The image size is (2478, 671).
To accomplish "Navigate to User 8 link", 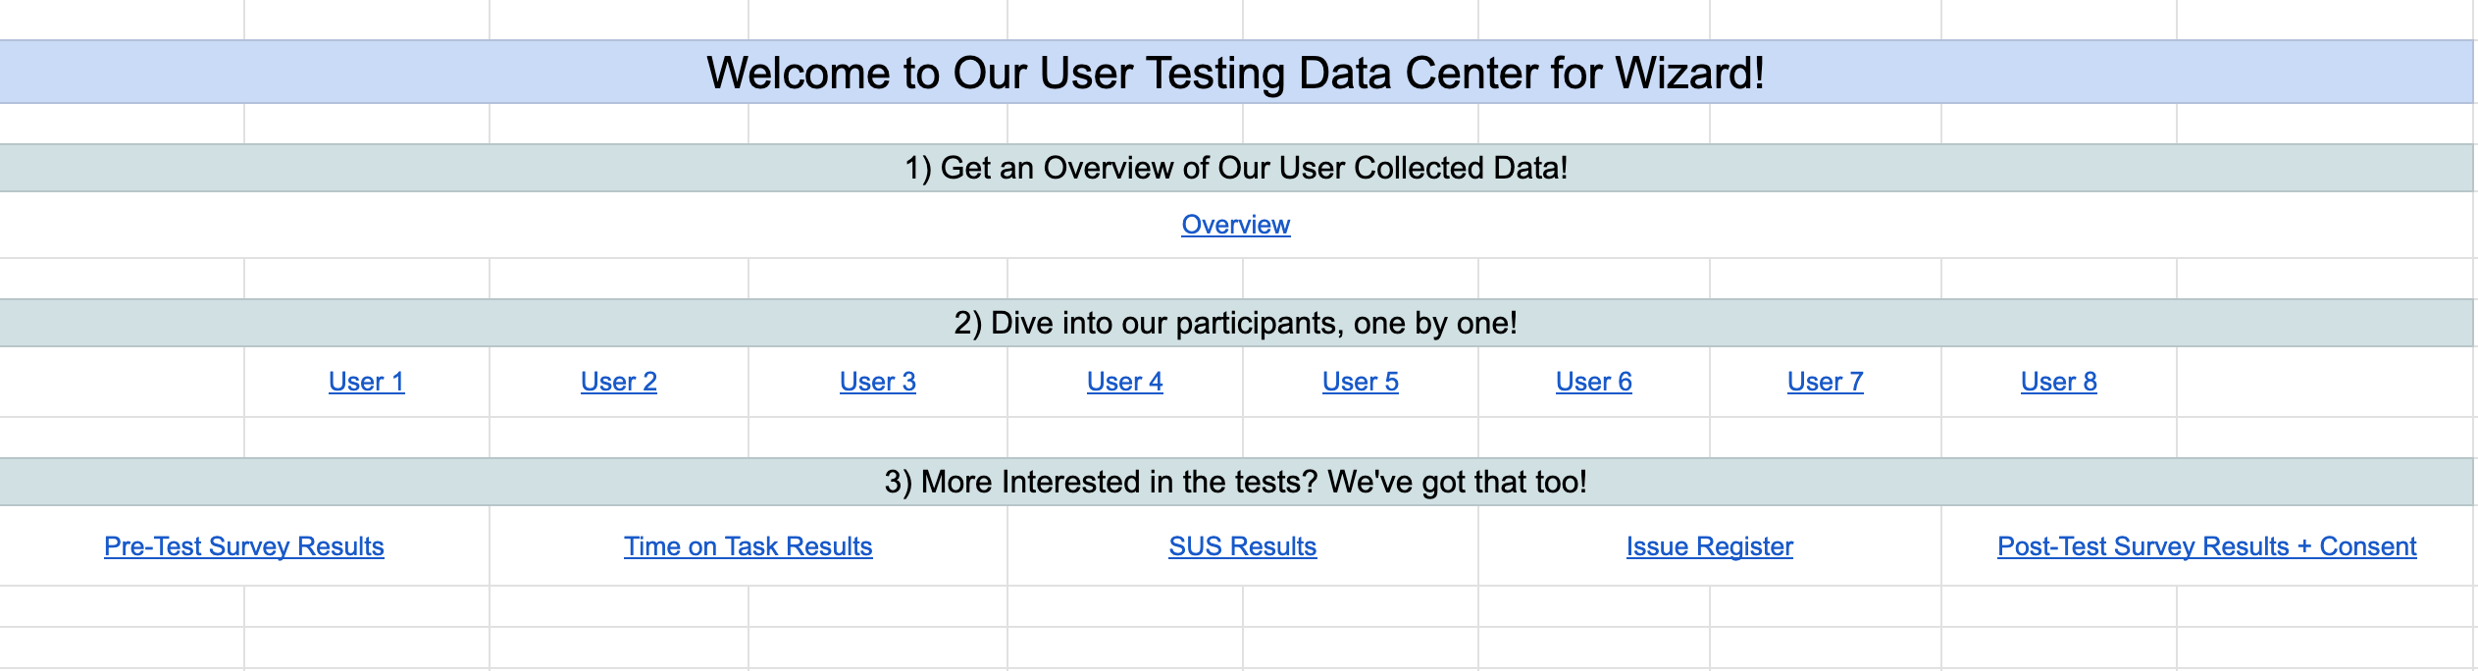I will 2058,382.
